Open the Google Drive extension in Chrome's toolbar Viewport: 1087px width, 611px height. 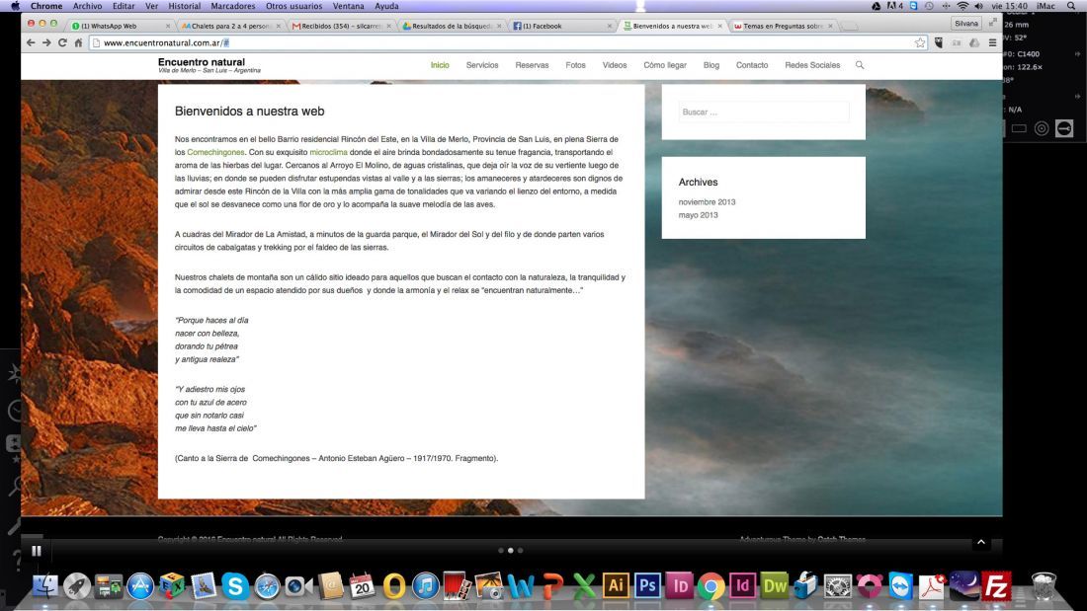[974, 43]
